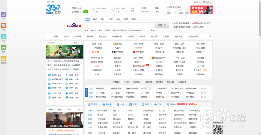Expand 更多 for the 页游 row
Screen dimensions: 261x135
pyautogui.click(x=208, y=111)
